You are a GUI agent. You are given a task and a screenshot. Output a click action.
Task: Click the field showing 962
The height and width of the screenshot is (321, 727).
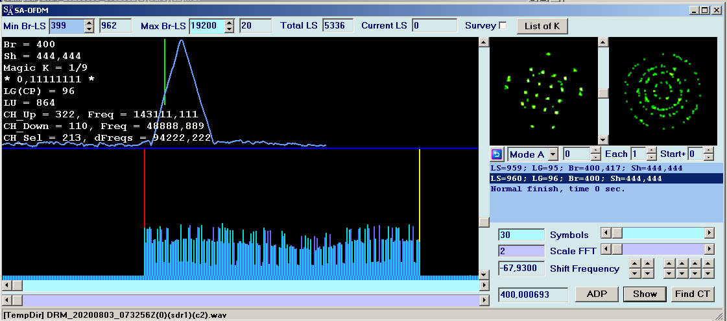click(115, 26)
